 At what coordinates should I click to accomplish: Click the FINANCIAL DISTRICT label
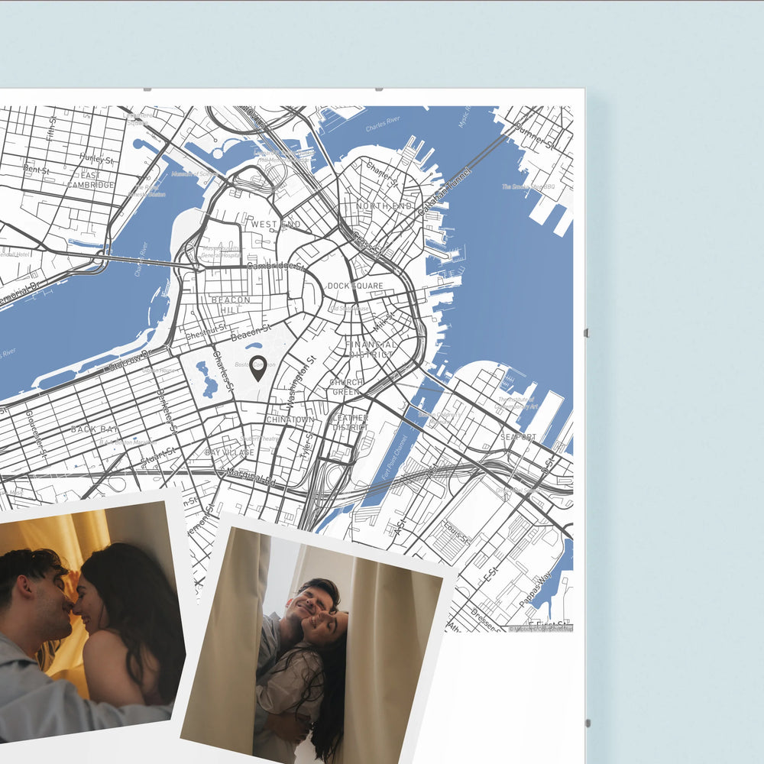[x=372, y=349]
